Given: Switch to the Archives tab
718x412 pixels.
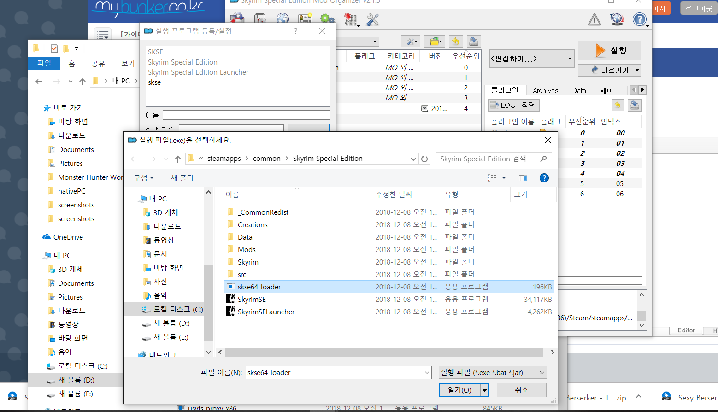Looking at the screenshot, I should [x=545, y=91].
